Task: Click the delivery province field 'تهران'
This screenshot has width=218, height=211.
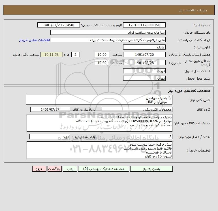Action: point(144,71)
